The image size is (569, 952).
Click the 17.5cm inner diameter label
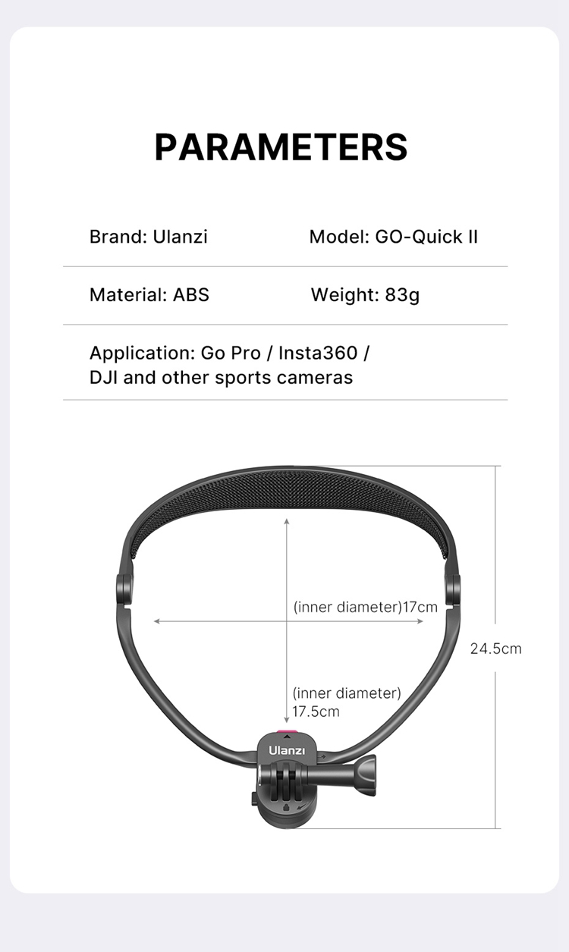tap(346, 702)
